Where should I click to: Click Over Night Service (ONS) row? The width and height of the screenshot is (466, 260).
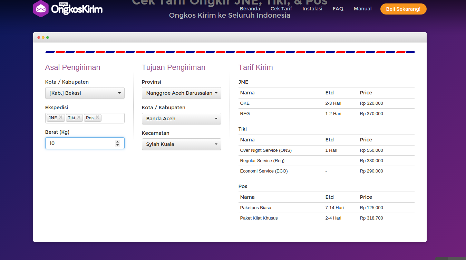tap(327, 150)
